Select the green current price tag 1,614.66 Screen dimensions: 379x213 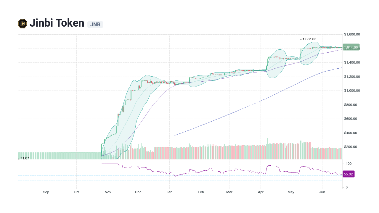pos(351,47)
